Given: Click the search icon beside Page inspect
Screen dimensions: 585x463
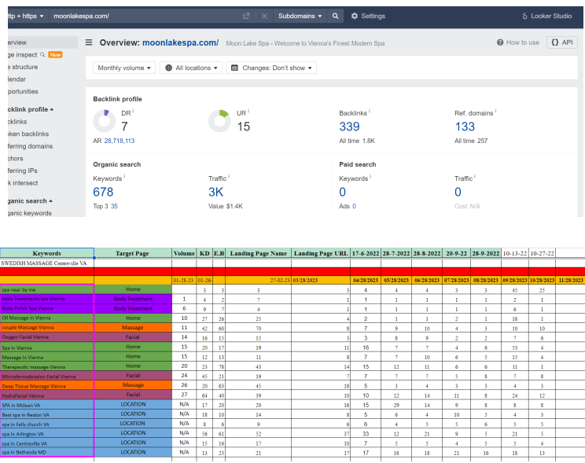Looking at the screenshot, I should click(x=42, y=55).
